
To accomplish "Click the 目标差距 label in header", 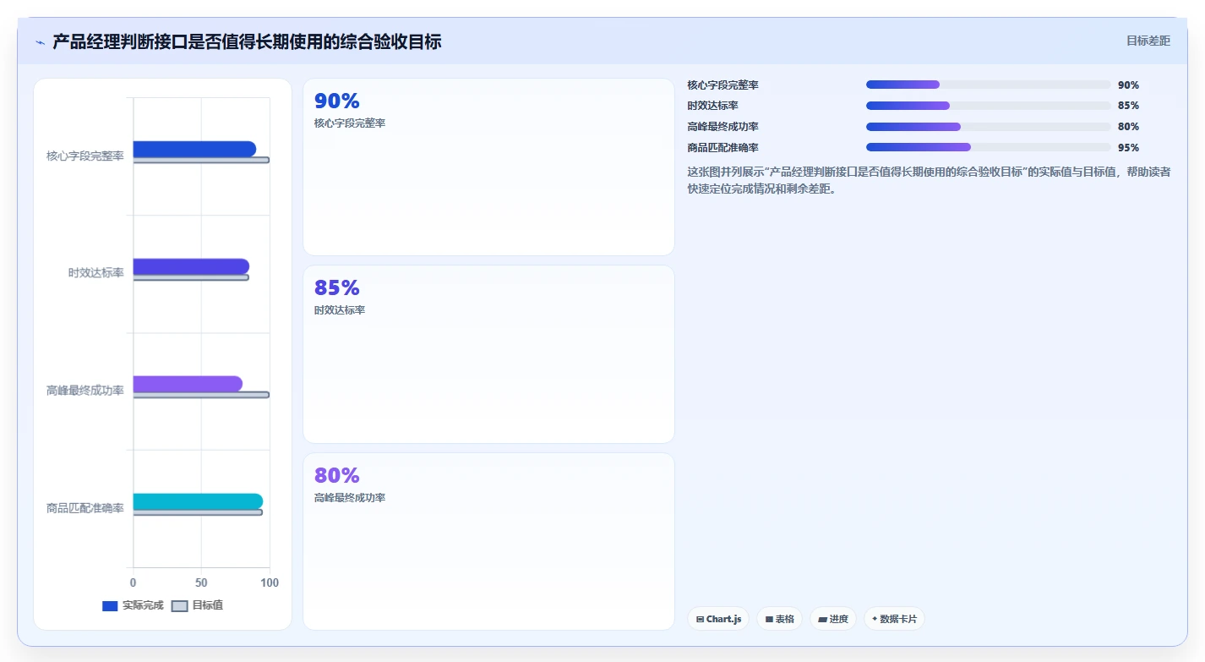I will tap(1148, 41).
